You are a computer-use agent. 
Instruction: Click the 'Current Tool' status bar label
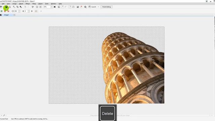point(4,119)
